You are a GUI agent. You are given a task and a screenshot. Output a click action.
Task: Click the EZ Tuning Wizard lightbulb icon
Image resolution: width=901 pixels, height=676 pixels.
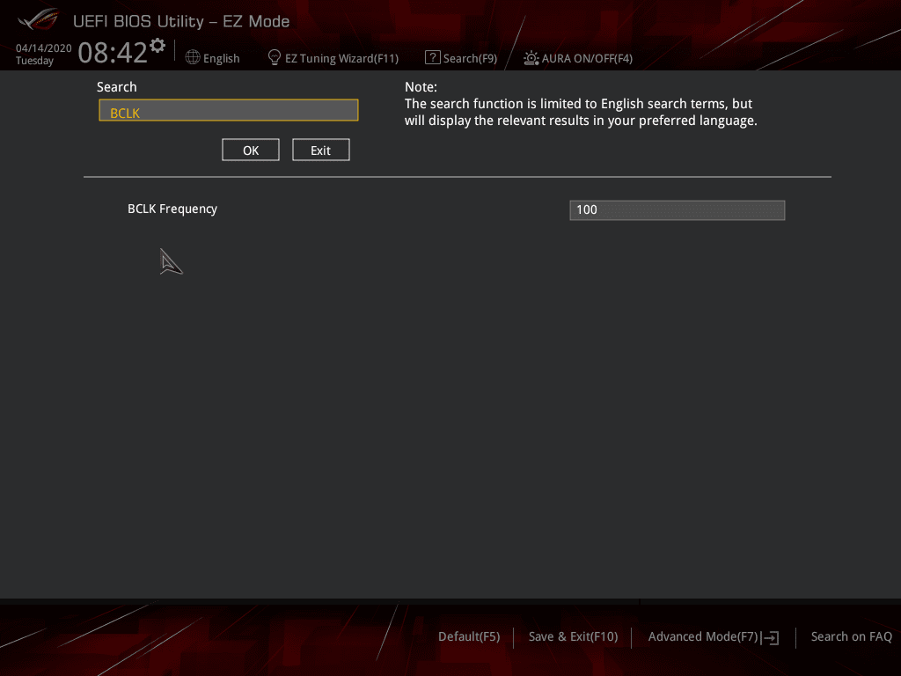pos(275,57)
